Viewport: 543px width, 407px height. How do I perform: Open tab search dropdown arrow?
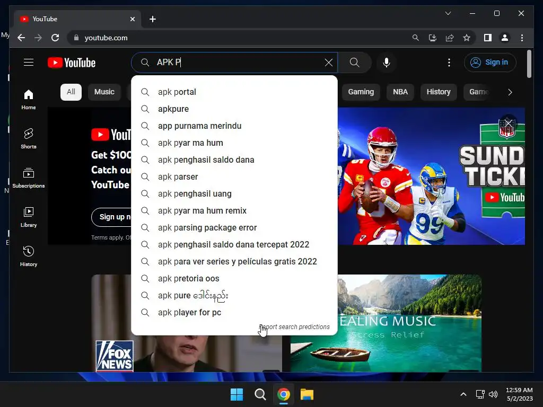click(x=448, y=13)
